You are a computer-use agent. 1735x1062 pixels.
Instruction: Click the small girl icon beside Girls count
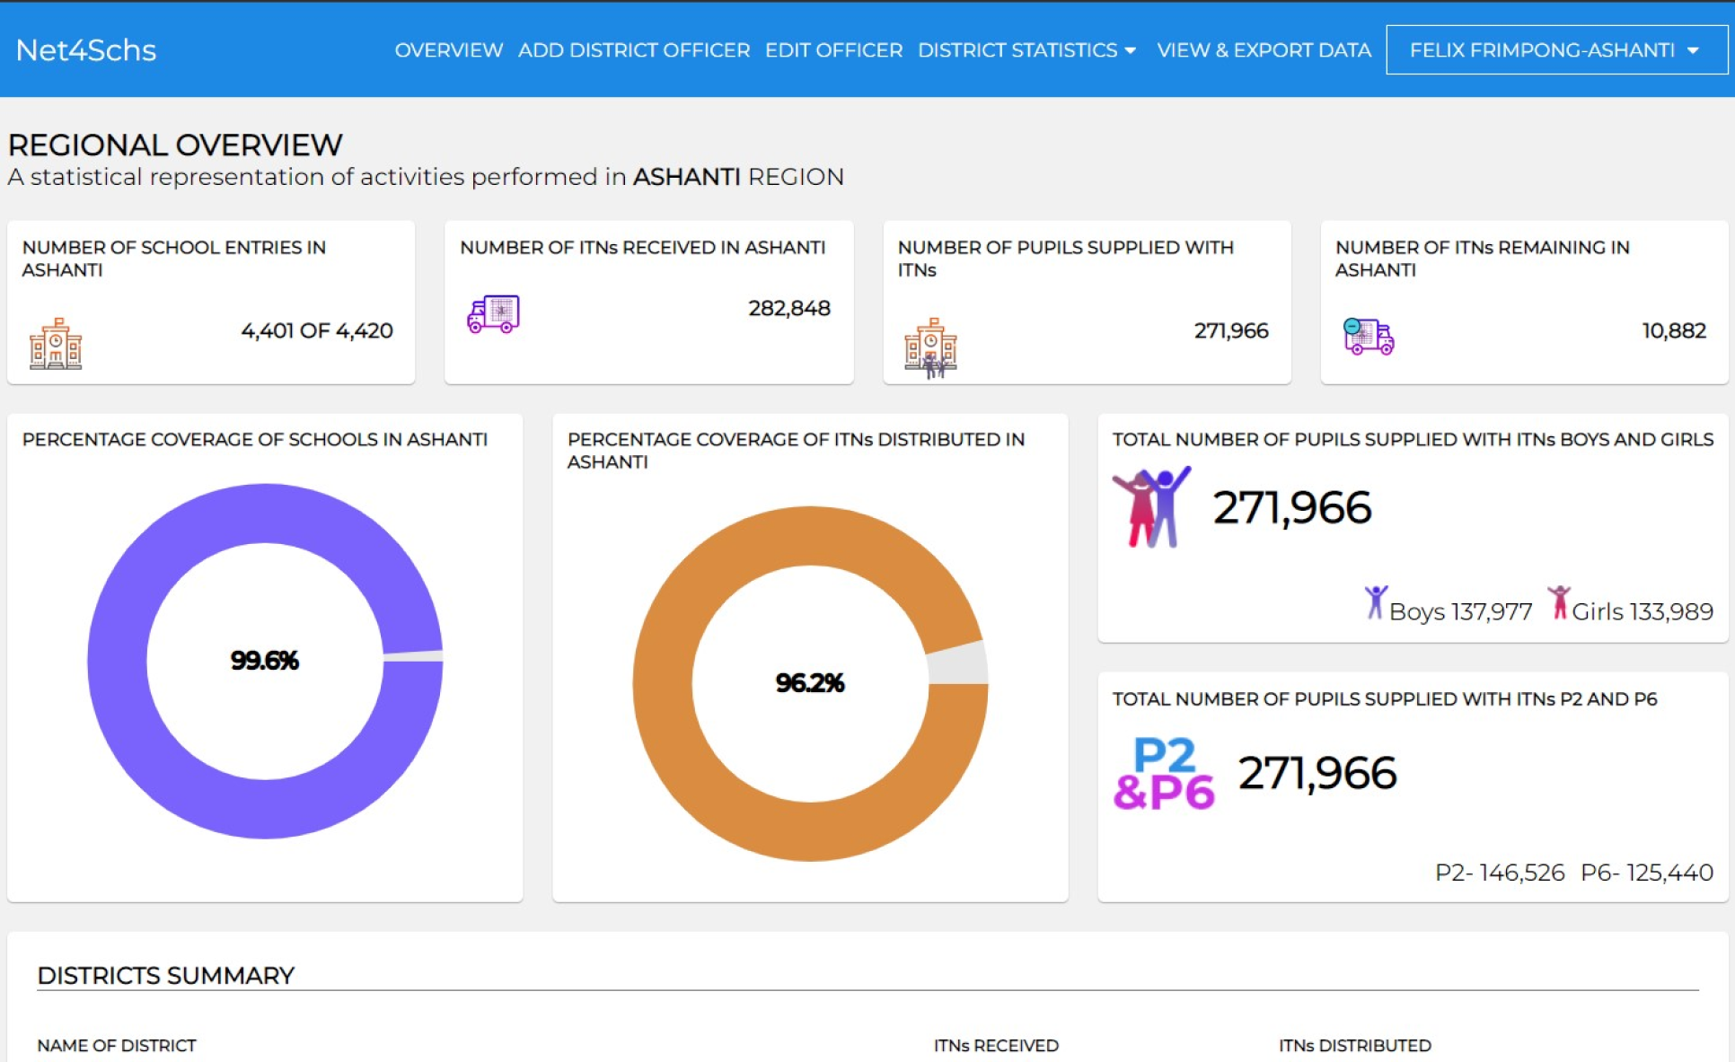click(1559, 602)
